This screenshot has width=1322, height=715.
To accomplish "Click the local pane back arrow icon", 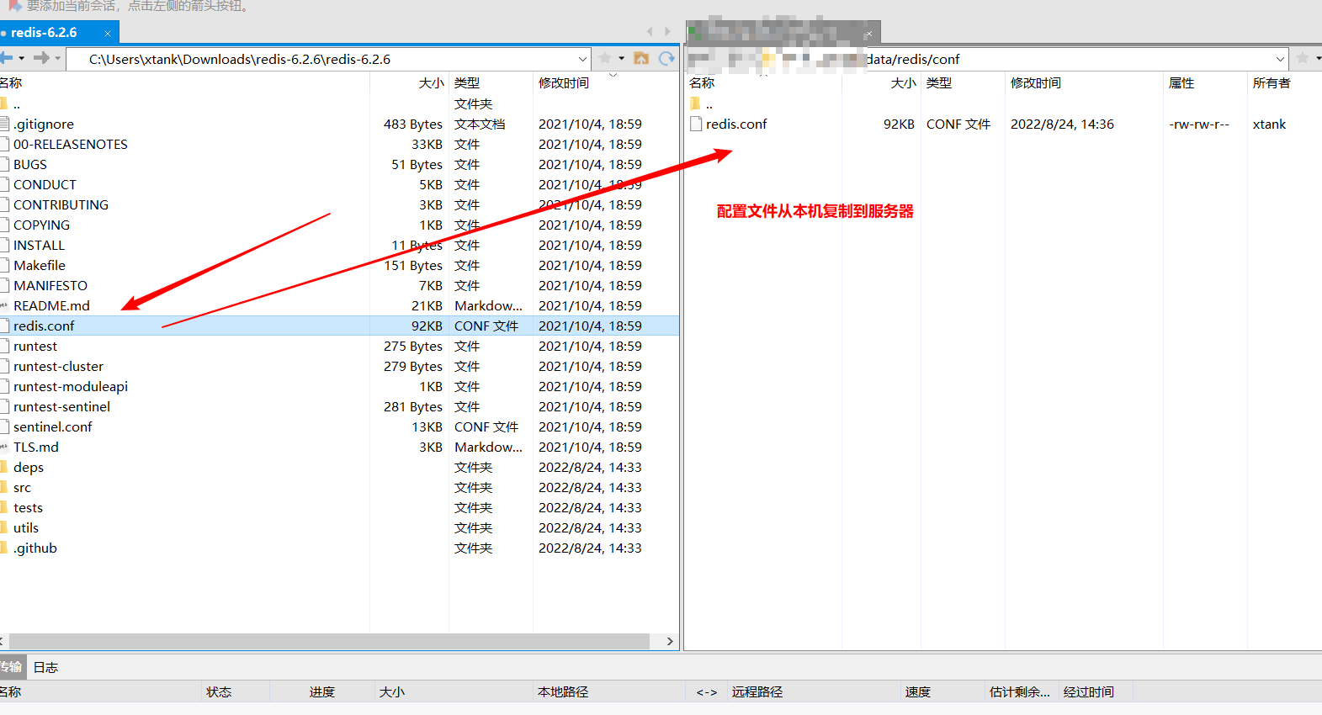I will pos(7,58).
